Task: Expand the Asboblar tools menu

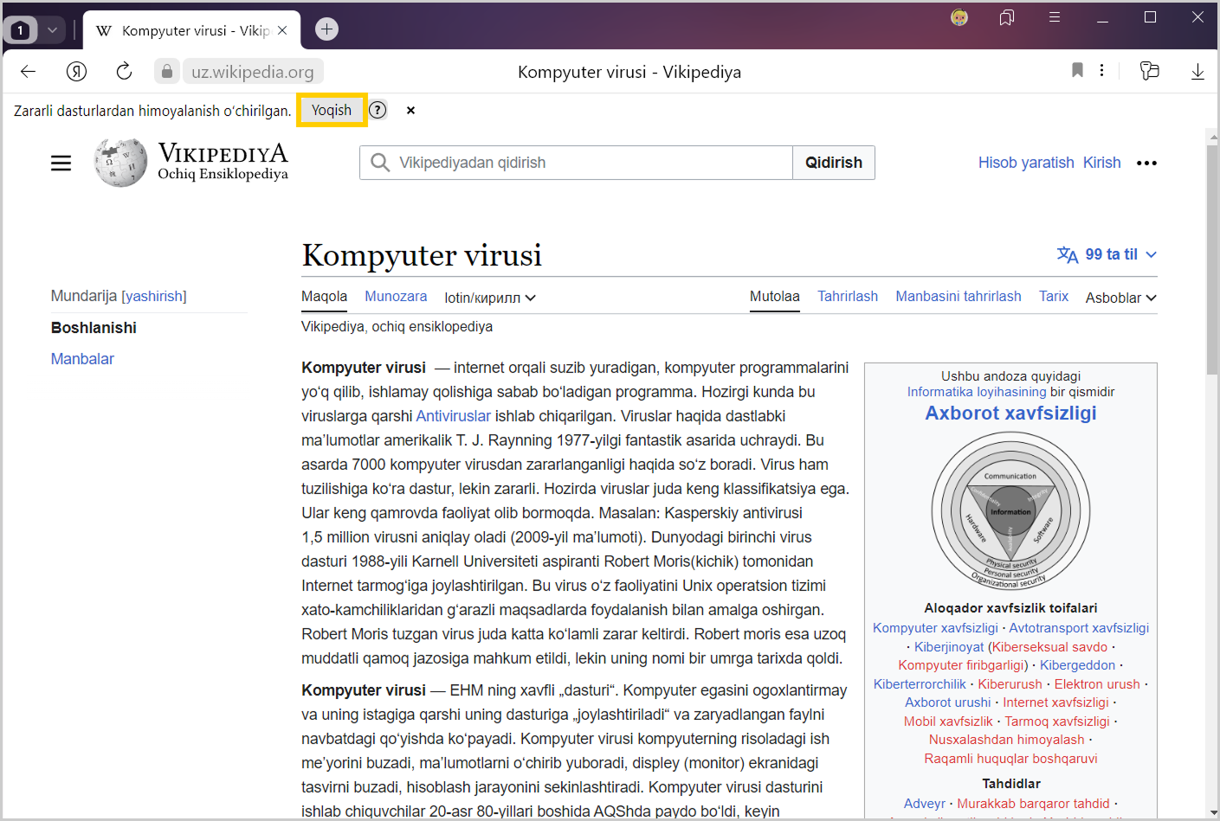Action: pyautogui.click(x=1120, y=298)
